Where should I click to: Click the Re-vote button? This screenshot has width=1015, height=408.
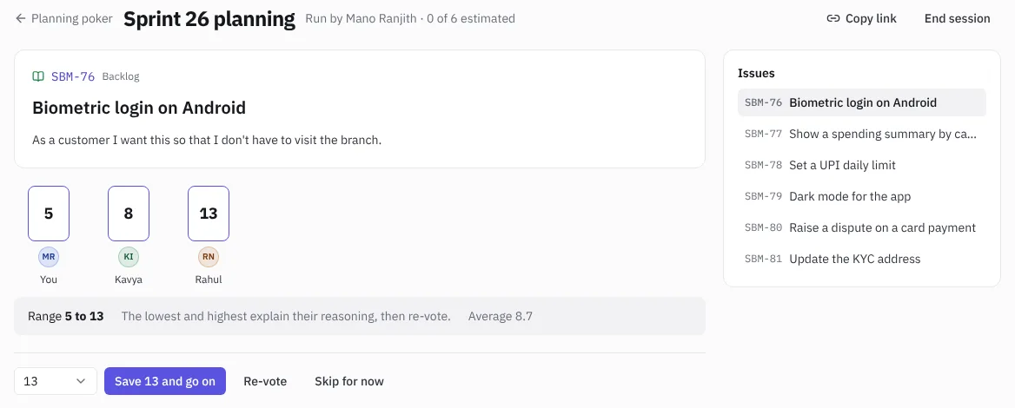(x=265, y=381)
